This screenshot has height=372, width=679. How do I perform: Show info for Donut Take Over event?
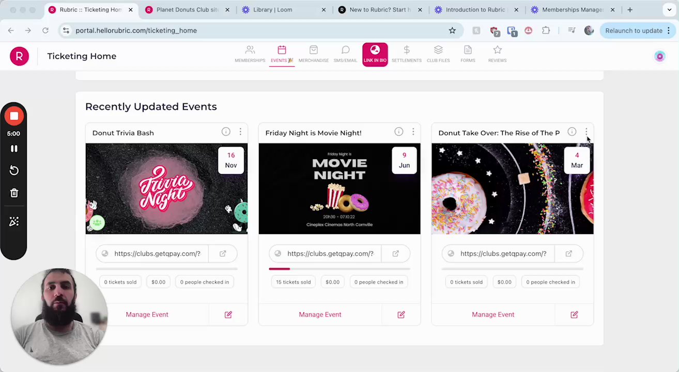572,132
